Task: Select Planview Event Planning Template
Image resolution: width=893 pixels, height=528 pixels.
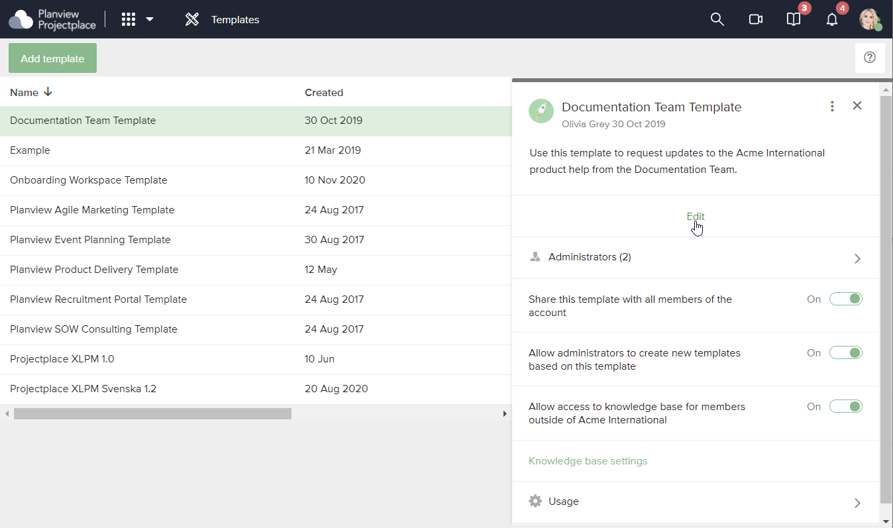Action: pyautogui.click(x=256, y=240)
